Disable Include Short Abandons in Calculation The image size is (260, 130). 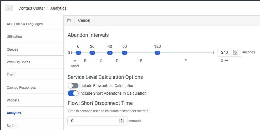click(x=73, y=93)
